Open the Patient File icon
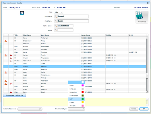151x114 pixels. point(142,17)
